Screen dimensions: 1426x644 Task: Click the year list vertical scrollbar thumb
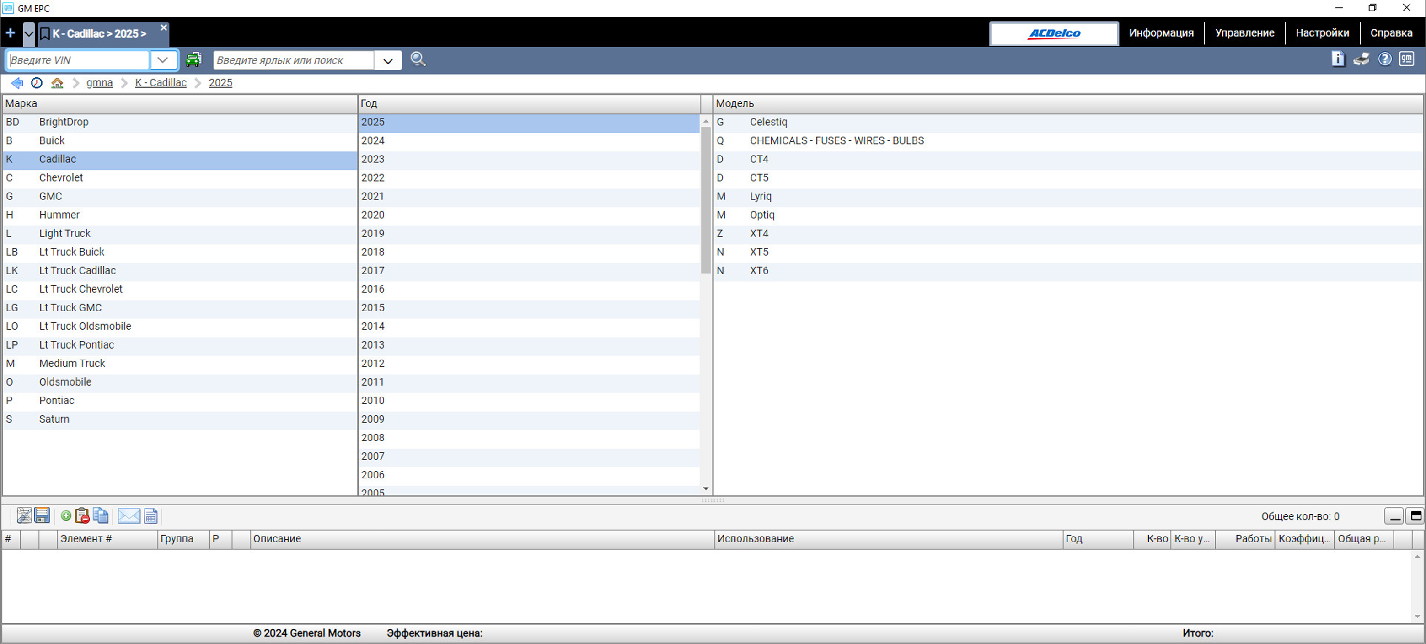[x=705, y=199]
